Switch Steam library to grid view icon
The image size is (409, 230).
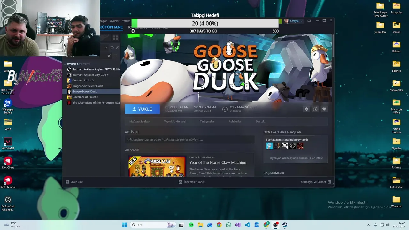pos(115,38)
